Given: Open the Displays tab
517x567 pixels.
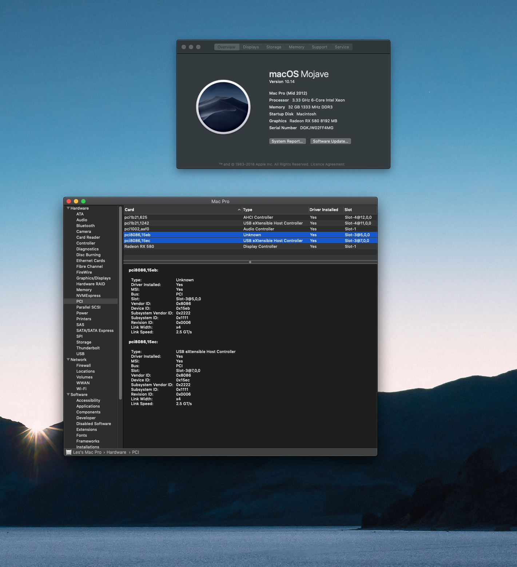Looking at the screenshot, I should click(x=251, y=47).
